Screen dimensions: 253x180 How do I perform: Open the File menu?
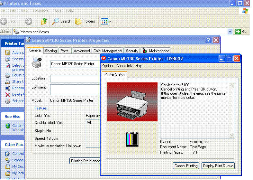[x=3, y=11]
